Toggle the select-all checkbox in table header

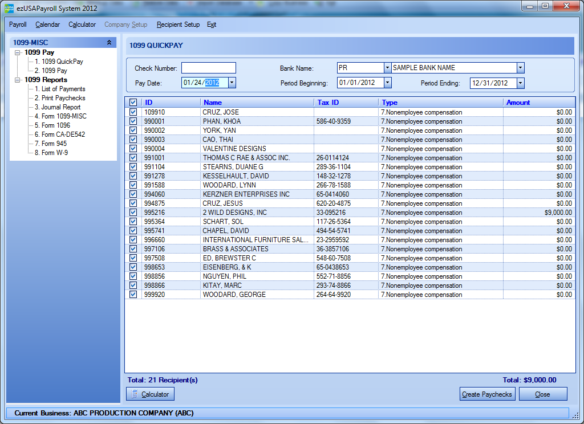[x=133, y=103]
